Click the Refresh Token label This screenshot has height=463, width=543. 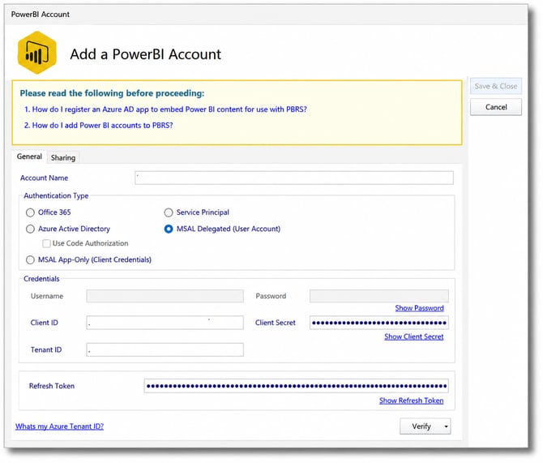(x=52, y=386)
